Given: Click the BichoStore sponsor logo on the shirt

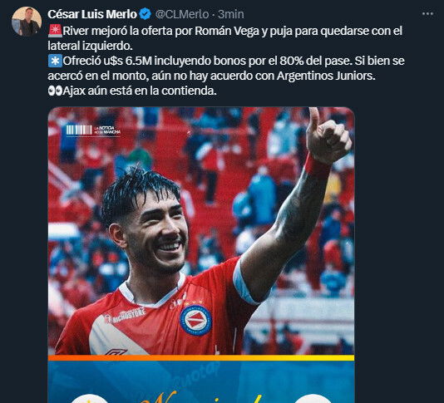Looking at the screenshot, I should [126, 316].
